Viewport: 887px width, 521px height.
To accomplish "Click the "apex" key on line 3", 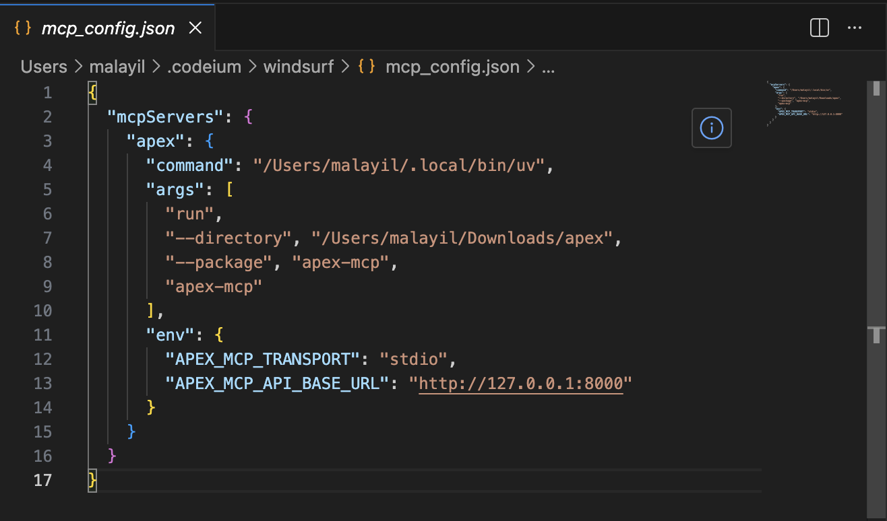I will [x=156, y=141].
